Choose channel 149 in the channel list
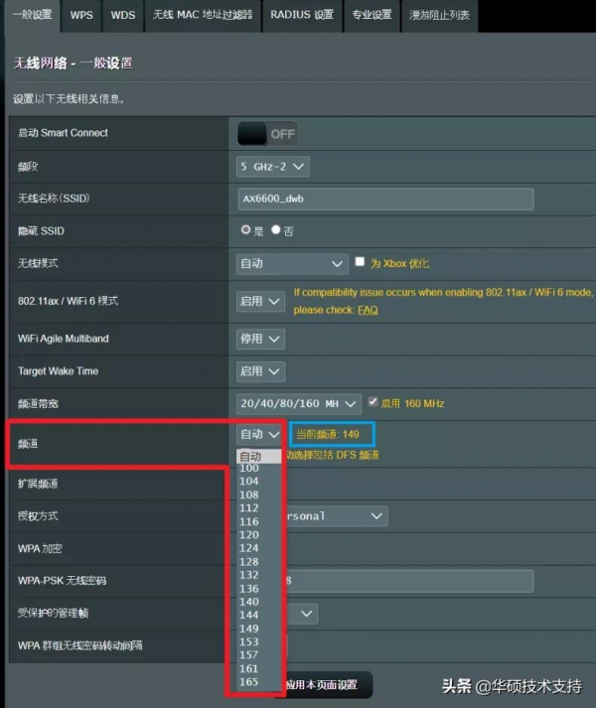This screenshot has height=708, width=596. click(249, 629)
